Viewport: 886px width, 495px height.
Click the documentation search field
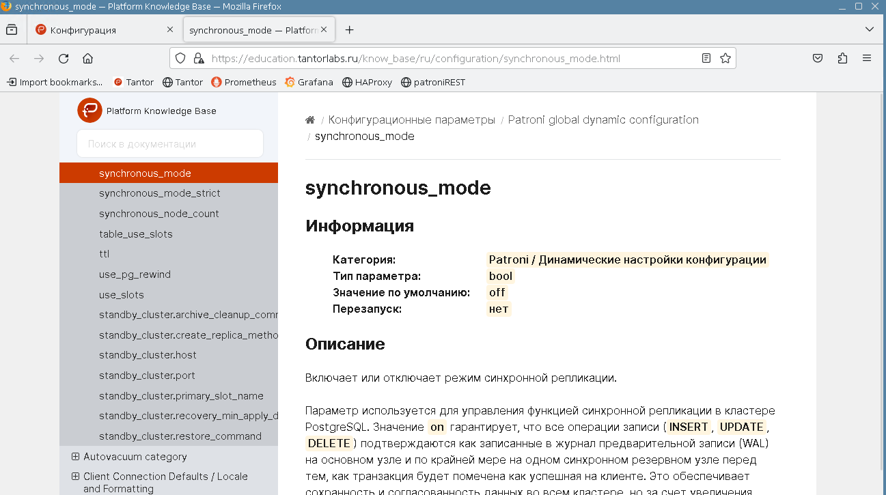coord(169,144)
